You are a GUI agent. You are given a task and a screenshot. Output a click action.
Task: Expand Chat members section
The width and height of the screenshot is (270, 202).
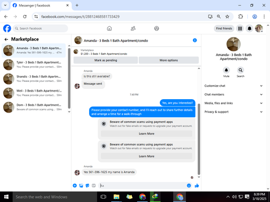[233, 94]
